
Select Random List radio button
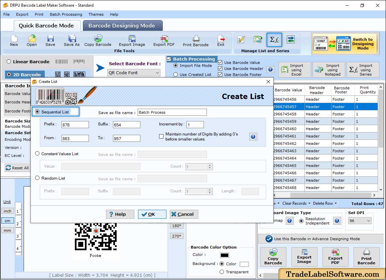pyautogui.click(x=37, y=178)
